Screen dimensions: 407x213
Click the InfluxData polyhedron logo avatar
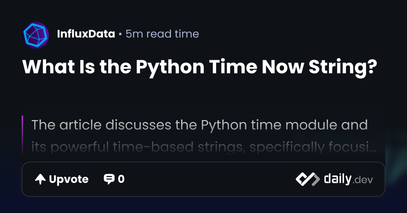(36, 34)
